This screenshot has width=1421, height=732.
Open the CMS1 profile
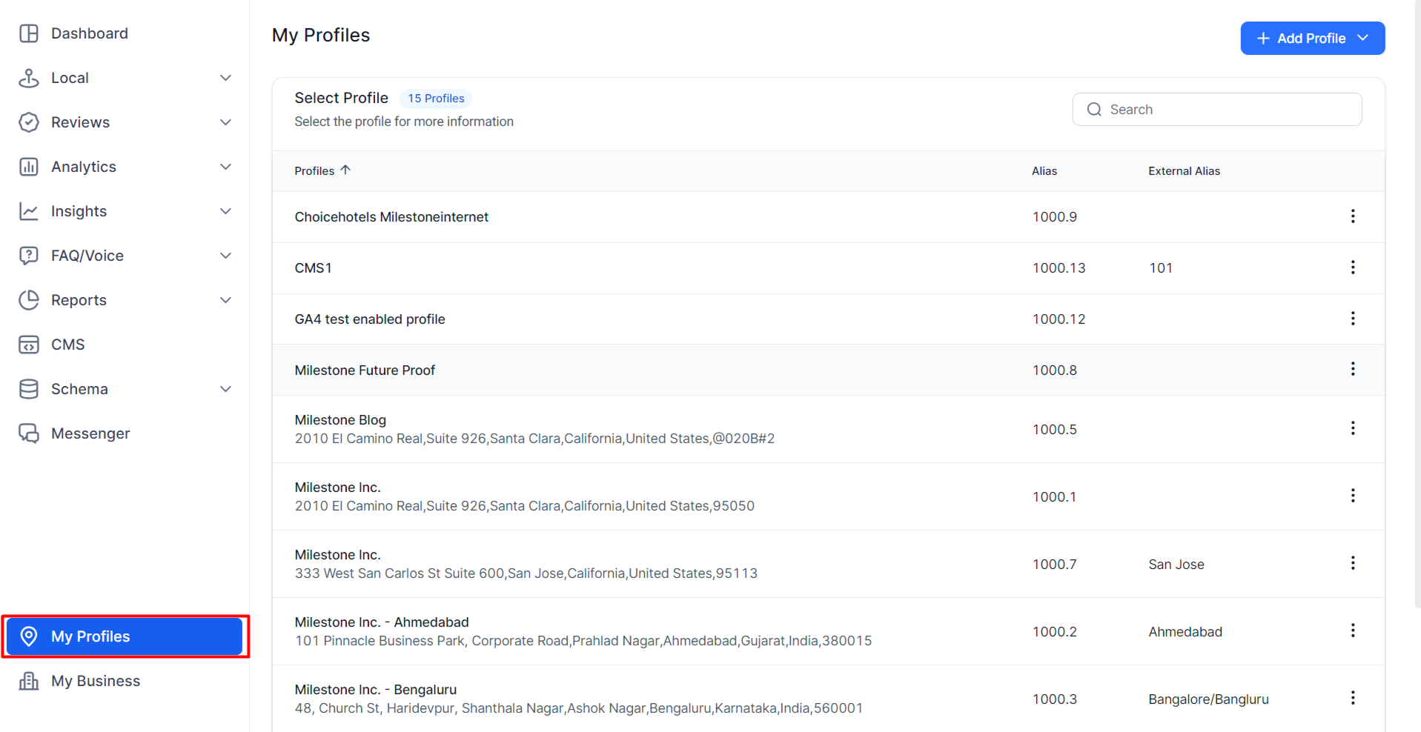click(x=314, y=268)
